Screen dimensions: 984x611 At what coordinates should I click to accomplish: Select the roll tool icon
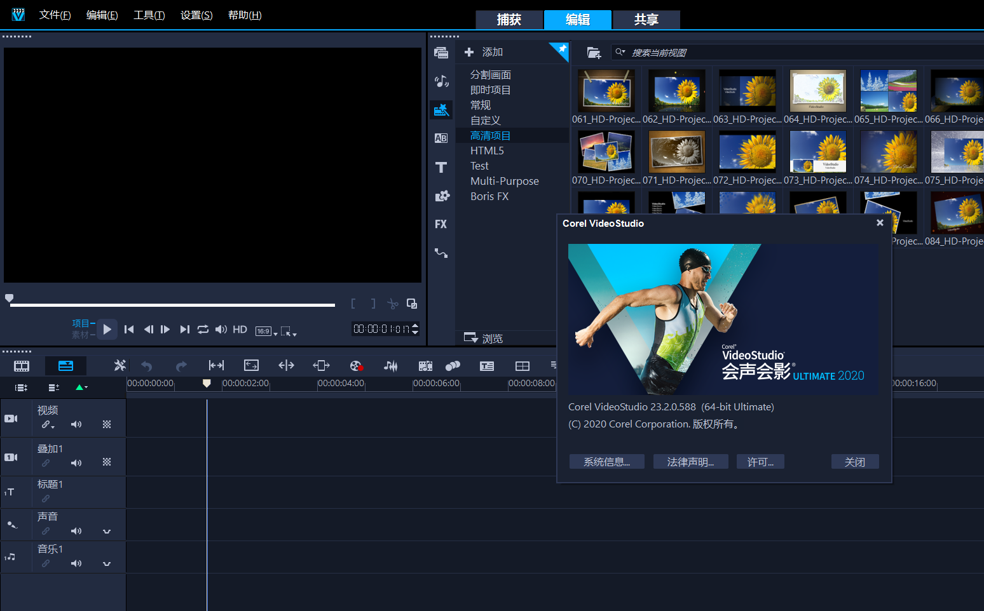pos(286,365)
